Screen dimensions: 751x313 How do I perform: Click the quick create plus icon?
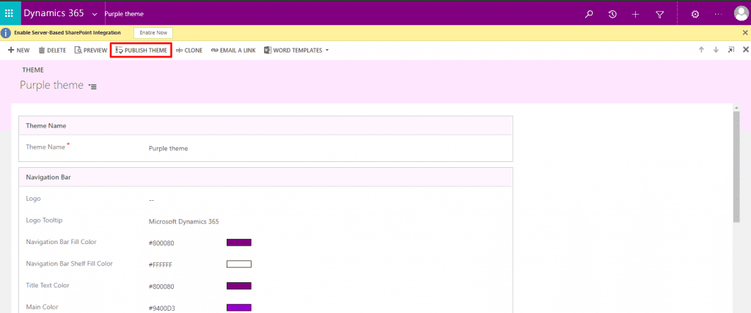[635, 14]
